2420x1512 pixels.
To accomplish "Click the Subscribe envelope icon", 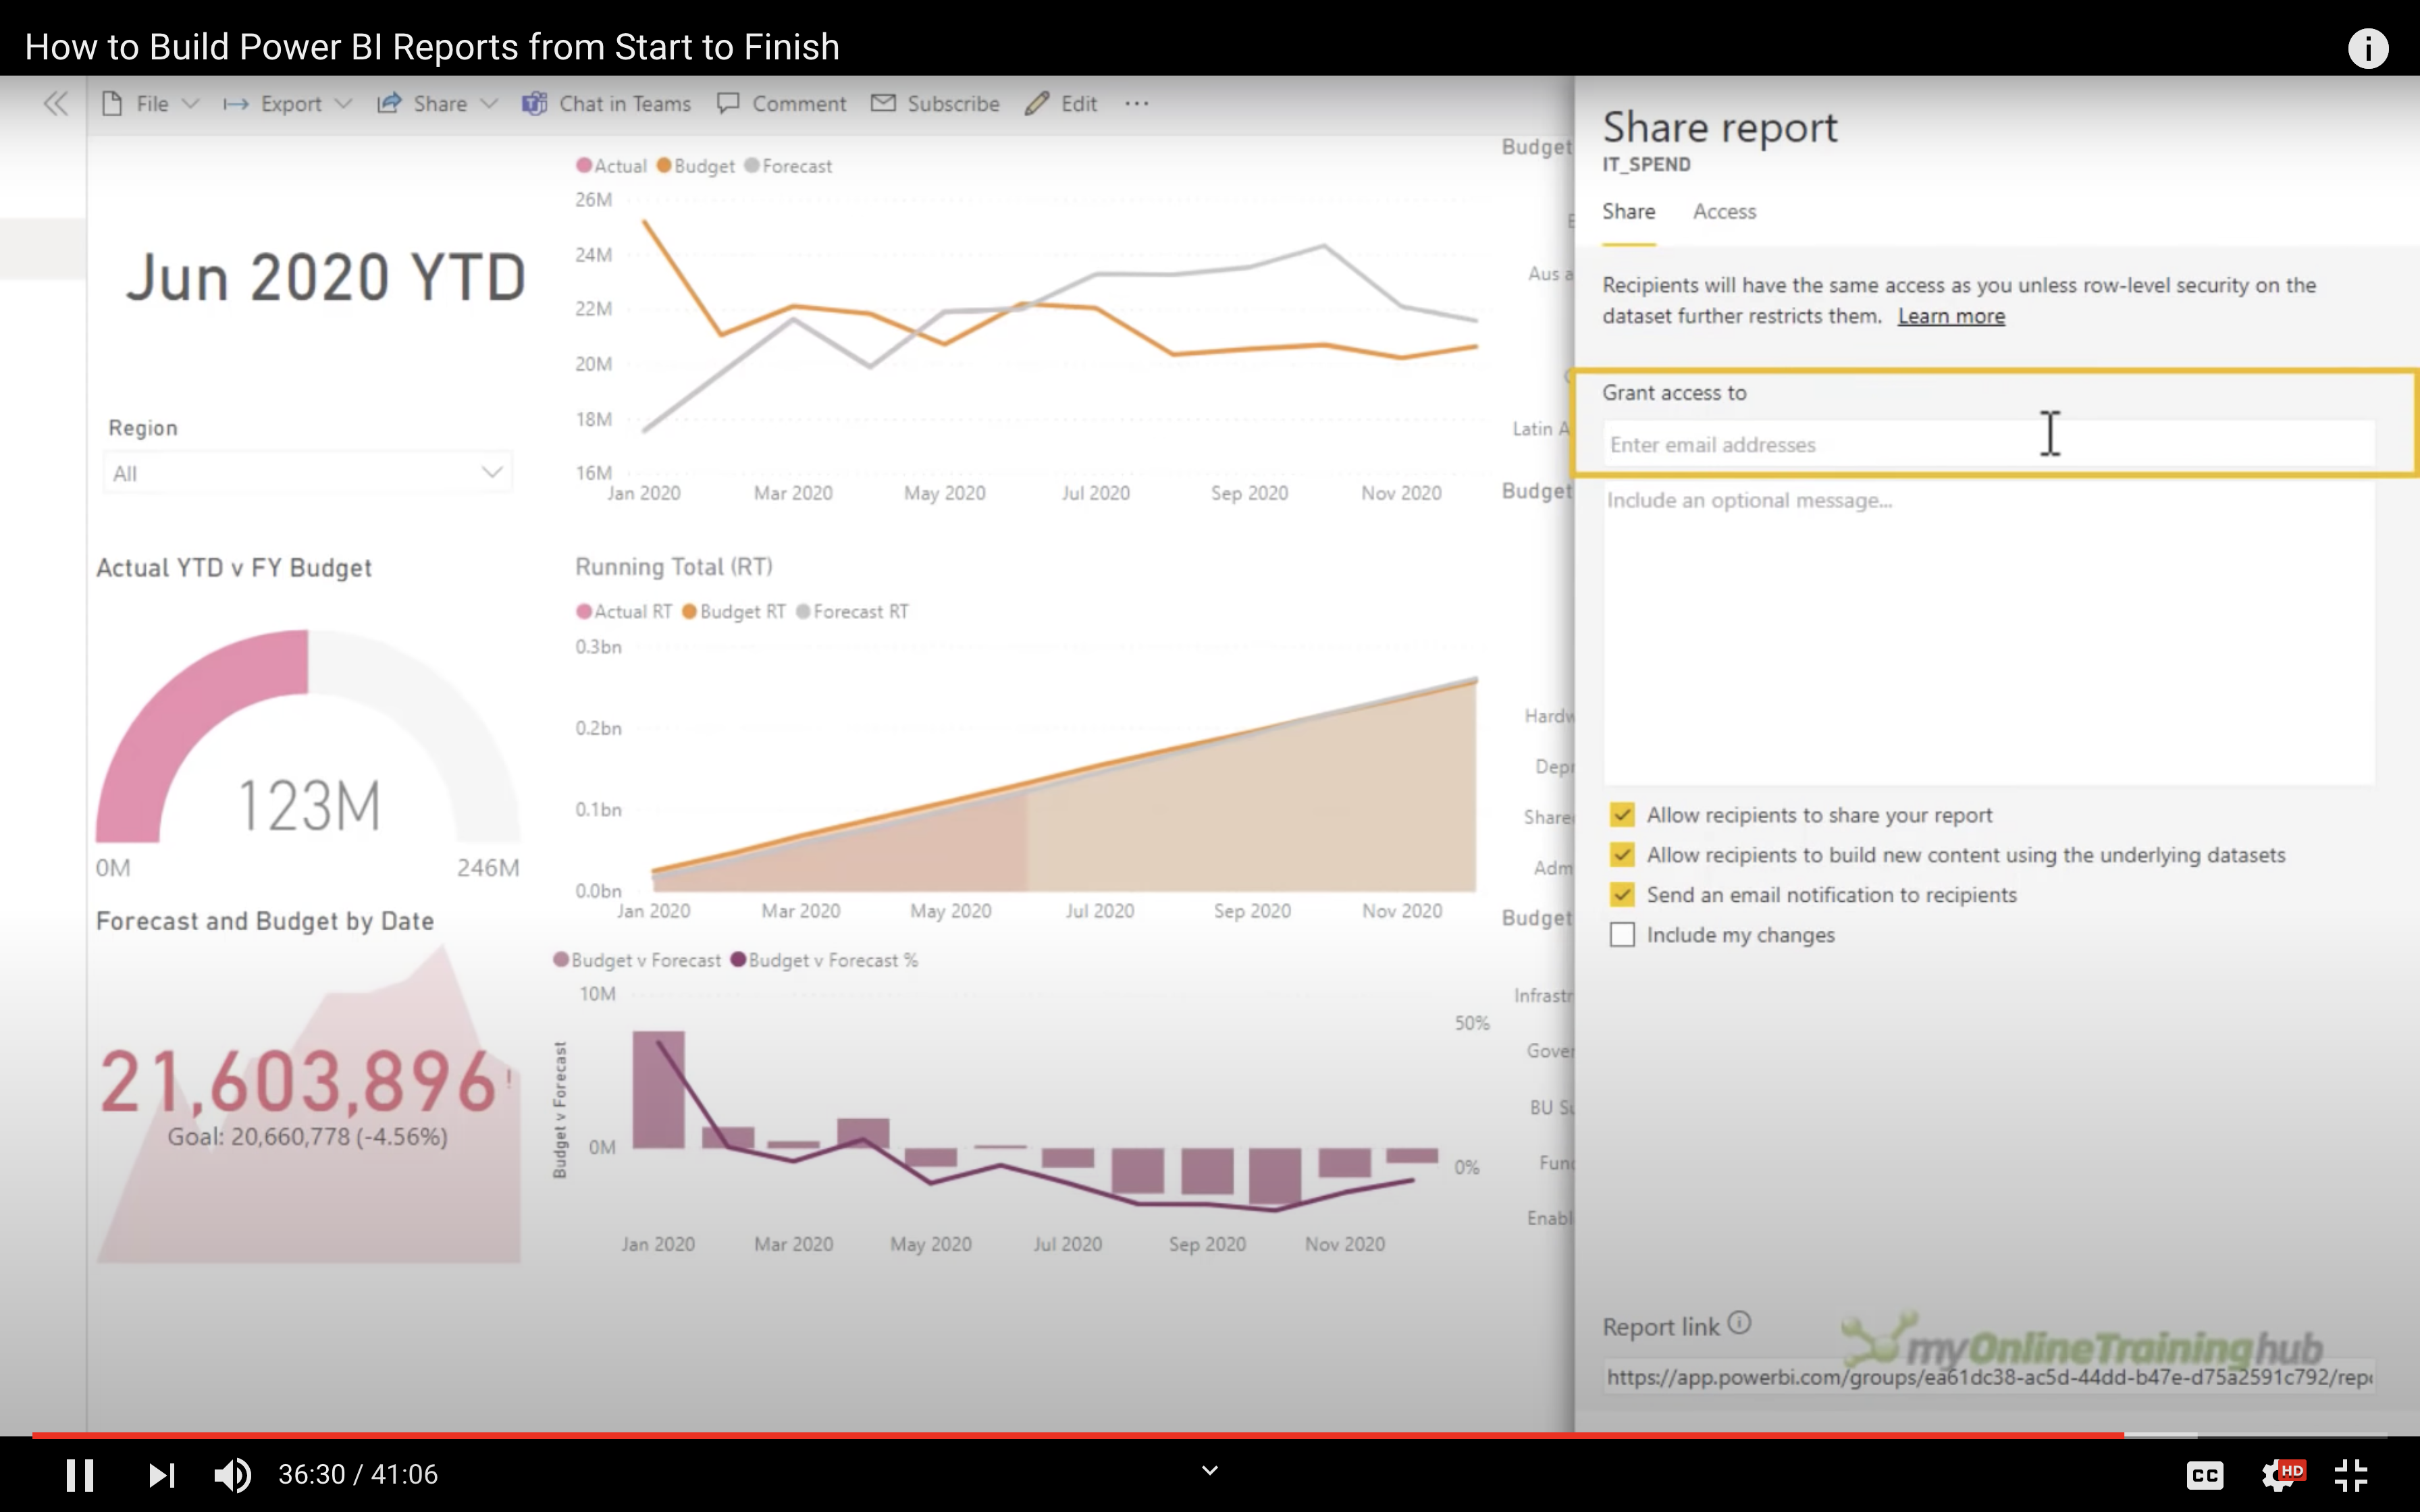I will coord(883,103).
